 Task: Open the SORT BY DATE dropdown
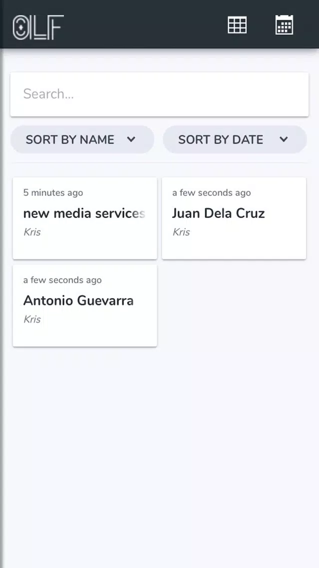tap(235, 139)
